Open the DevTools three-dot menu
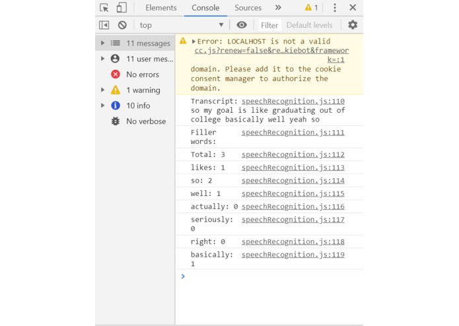The height and width of the screenshot is (326, 459). pyautogui.click(x=335, y=8)
